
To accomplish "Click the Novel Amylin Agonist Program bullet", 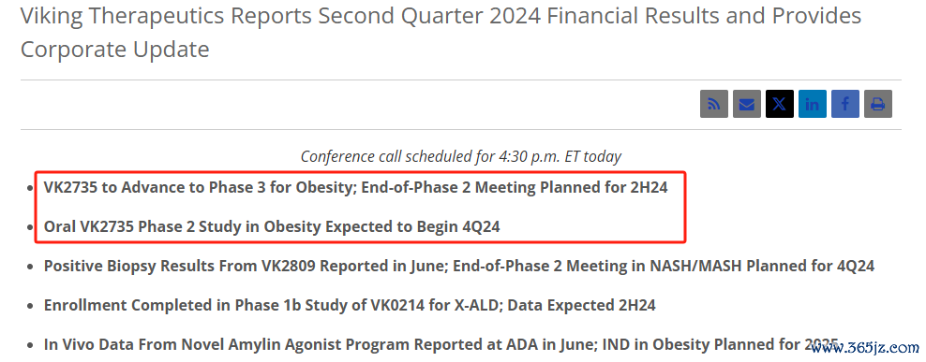I will (441, 344).
